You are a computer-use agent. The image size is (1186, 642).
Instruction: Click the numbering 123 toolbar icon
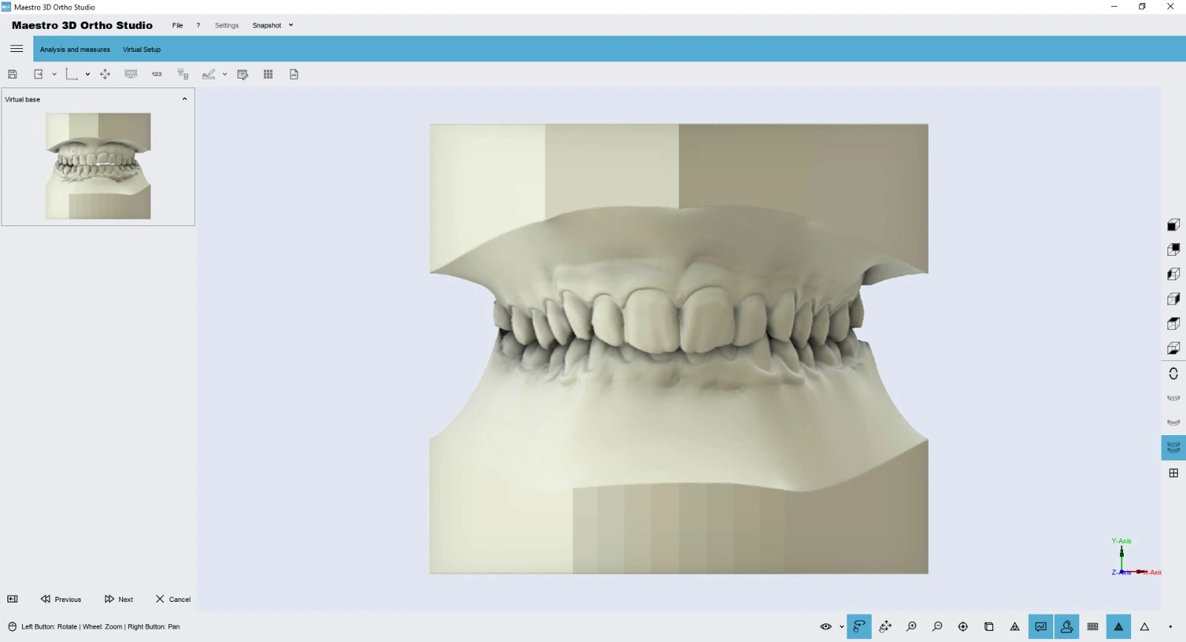point(156,74)
